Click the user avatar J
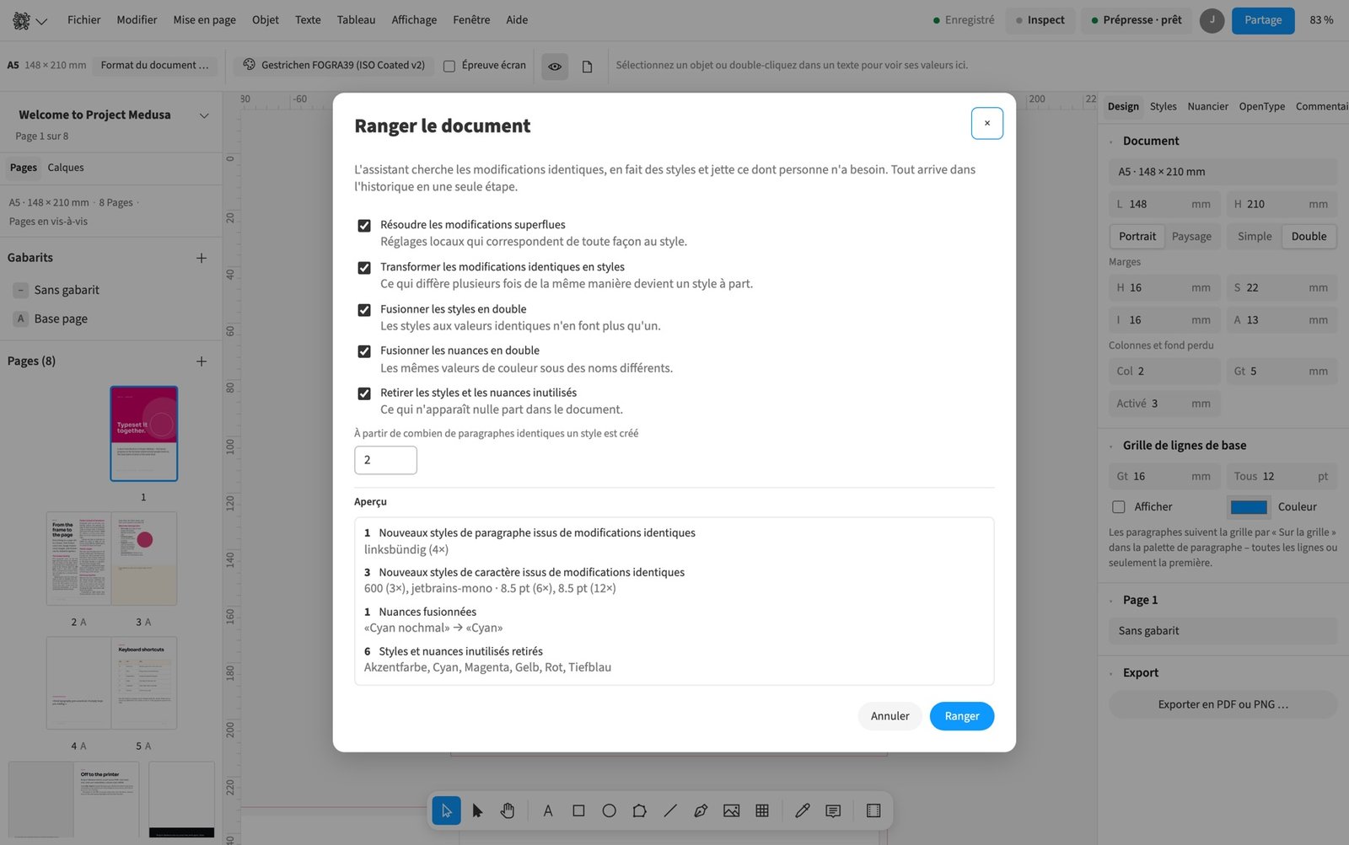1349x845 pixels. [1212, 20]
